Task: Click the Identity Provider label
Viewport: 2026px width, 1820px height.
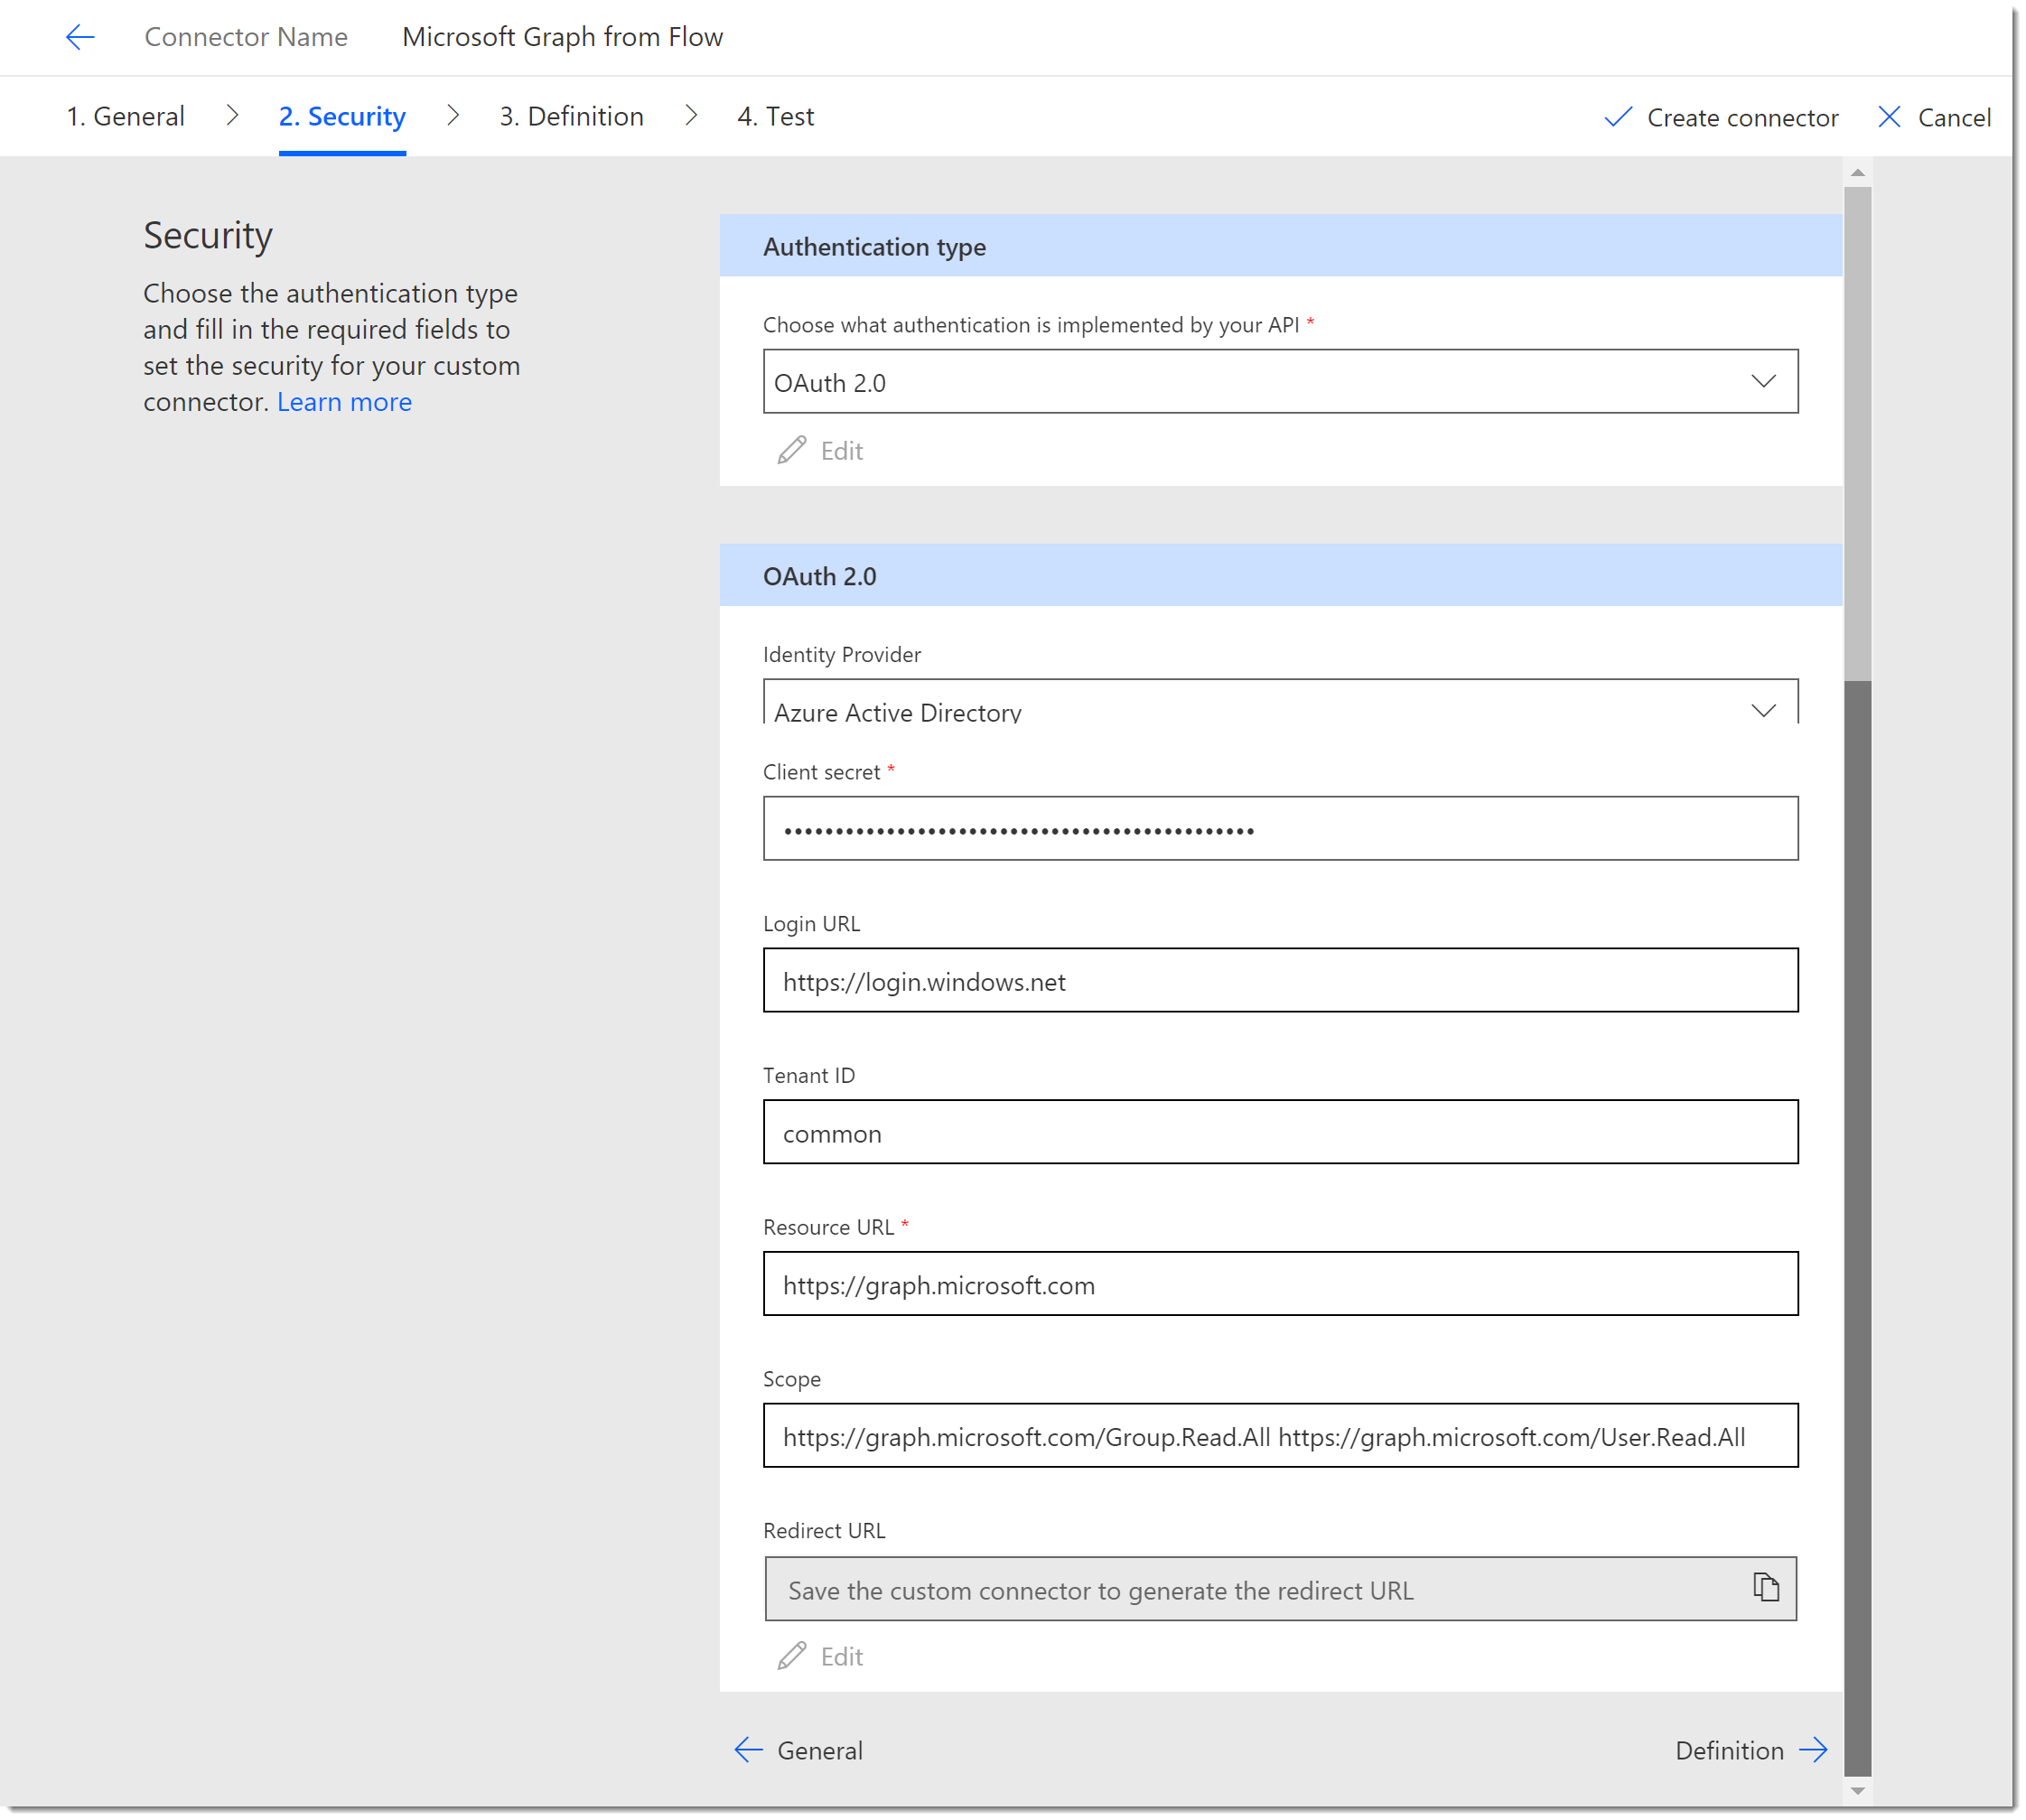Action: pos(841,654)
